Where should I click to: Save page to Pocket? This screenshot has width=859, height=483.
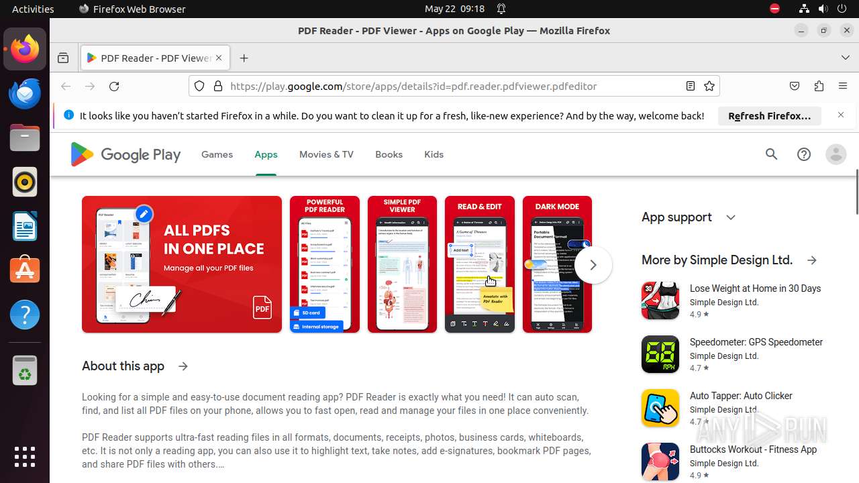click(795, 86)
